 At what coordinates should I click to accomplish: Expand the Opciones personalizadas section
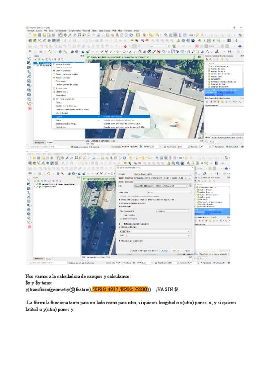[119, 241]
